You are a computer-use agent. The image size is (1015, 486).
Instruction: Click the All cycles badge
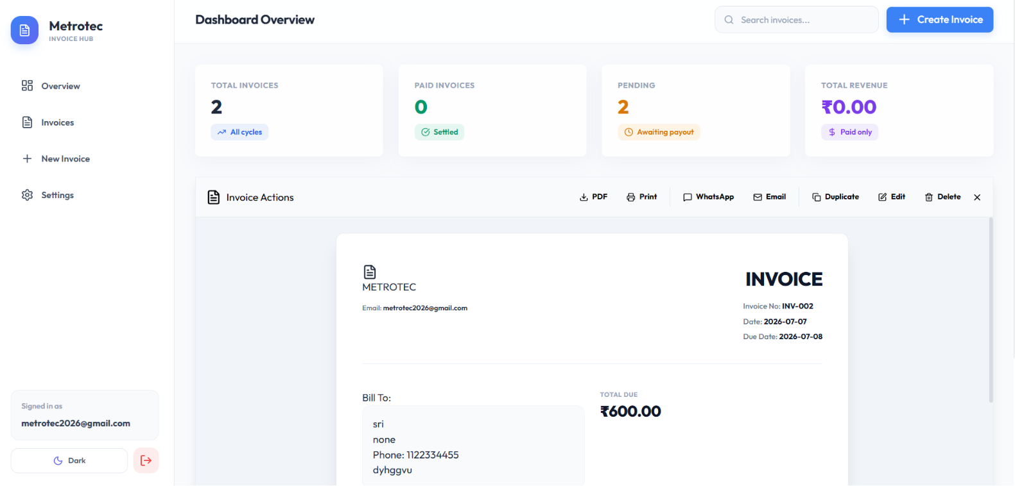pyautogui.click(x=239, y=132)
